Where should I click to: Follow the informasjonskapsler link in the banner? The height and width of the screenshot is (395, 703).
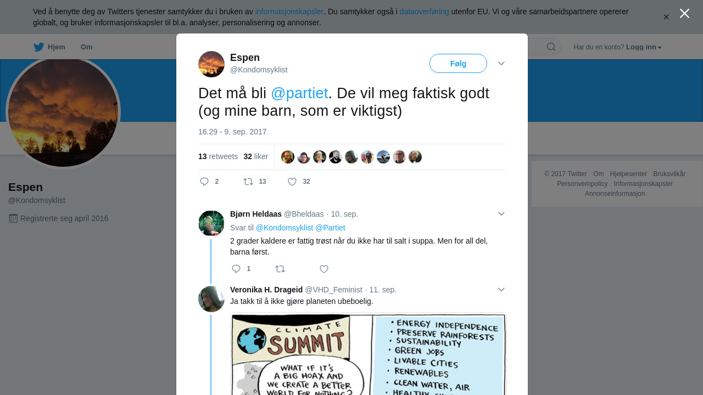coord(289,12)
